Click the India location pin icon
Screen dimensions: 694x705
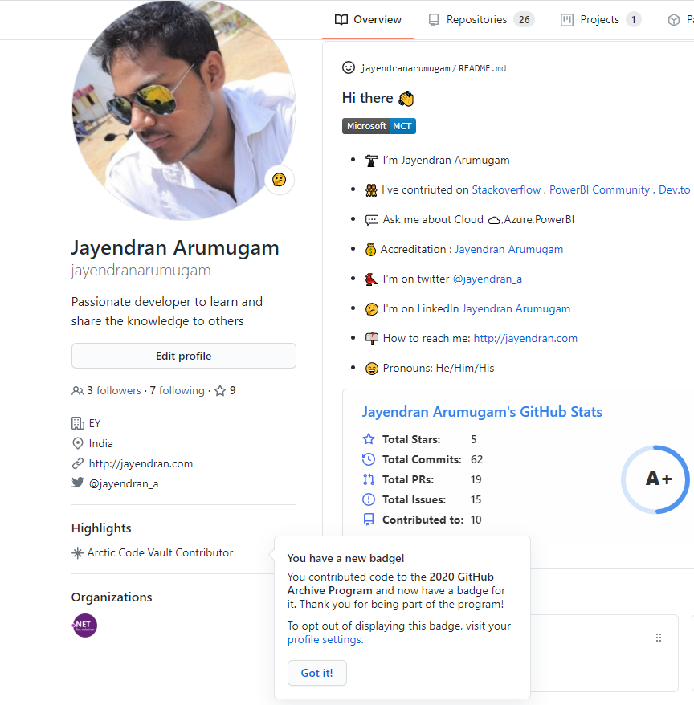(x=77, y=443)
